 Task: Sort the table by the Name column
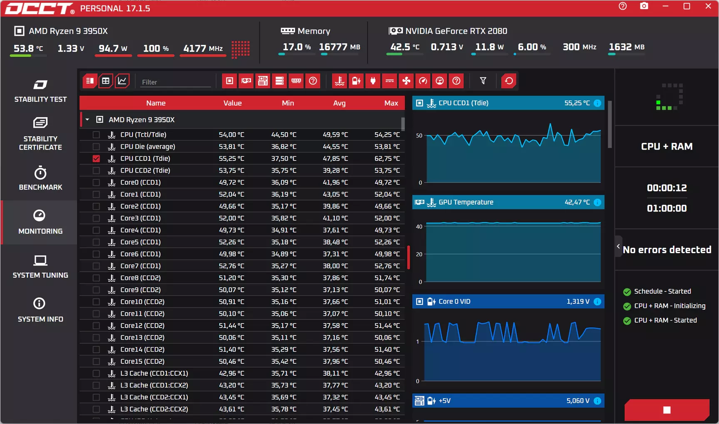(x=156, y=103)
